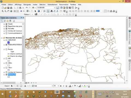This screenshot has height=98, width=131.
Task: Select the Zoom In tool
Action: point(3,11)
